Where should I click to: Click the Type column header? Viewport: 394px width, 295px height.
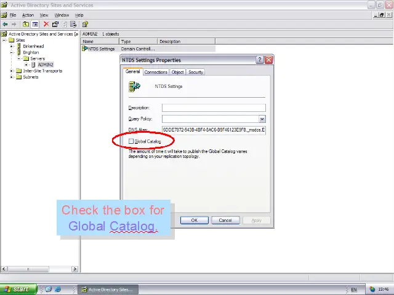[138, 41]
